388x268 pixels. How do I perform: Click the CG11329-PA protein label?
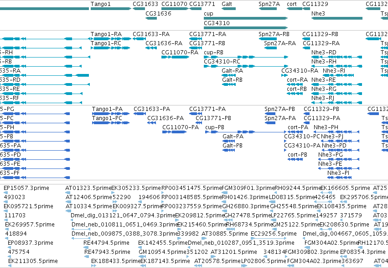[x=322, y=118]
